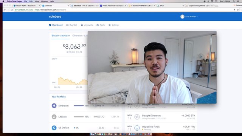This screenshot has height=136, width=242.
Task: Select the Ethereum price chart tab
Action: (x=80, y=36)
